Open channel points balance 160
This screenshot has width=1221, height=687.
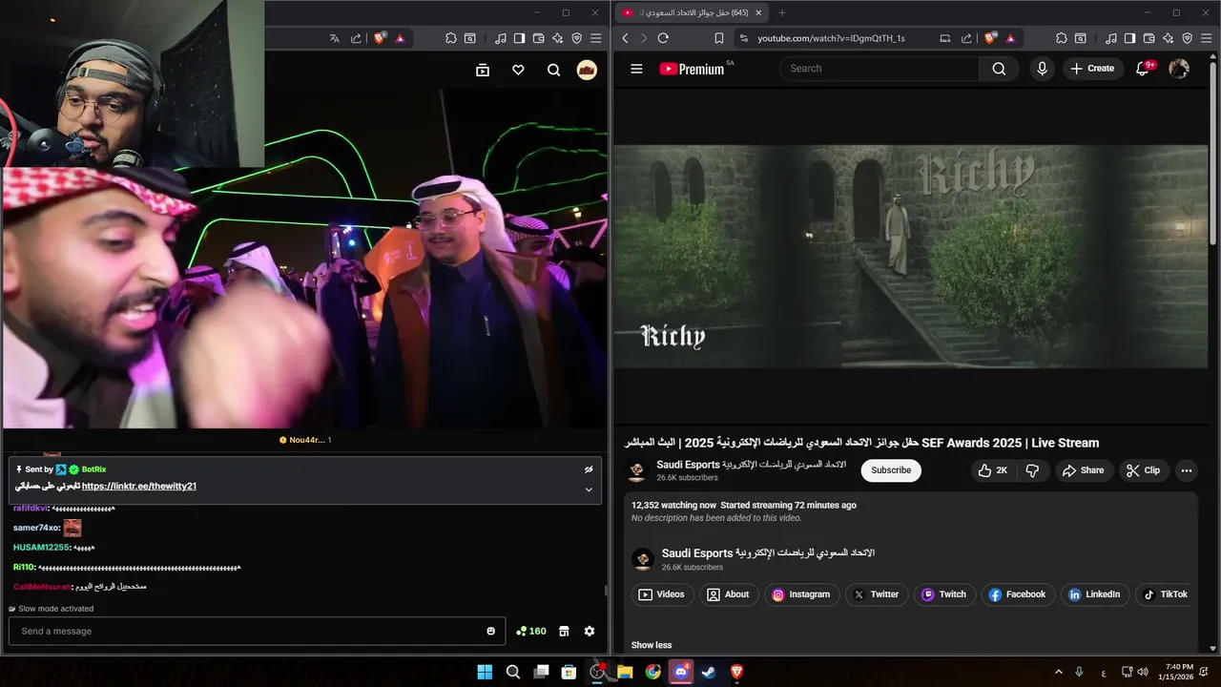pyautogui.click(x=530, y=631)
